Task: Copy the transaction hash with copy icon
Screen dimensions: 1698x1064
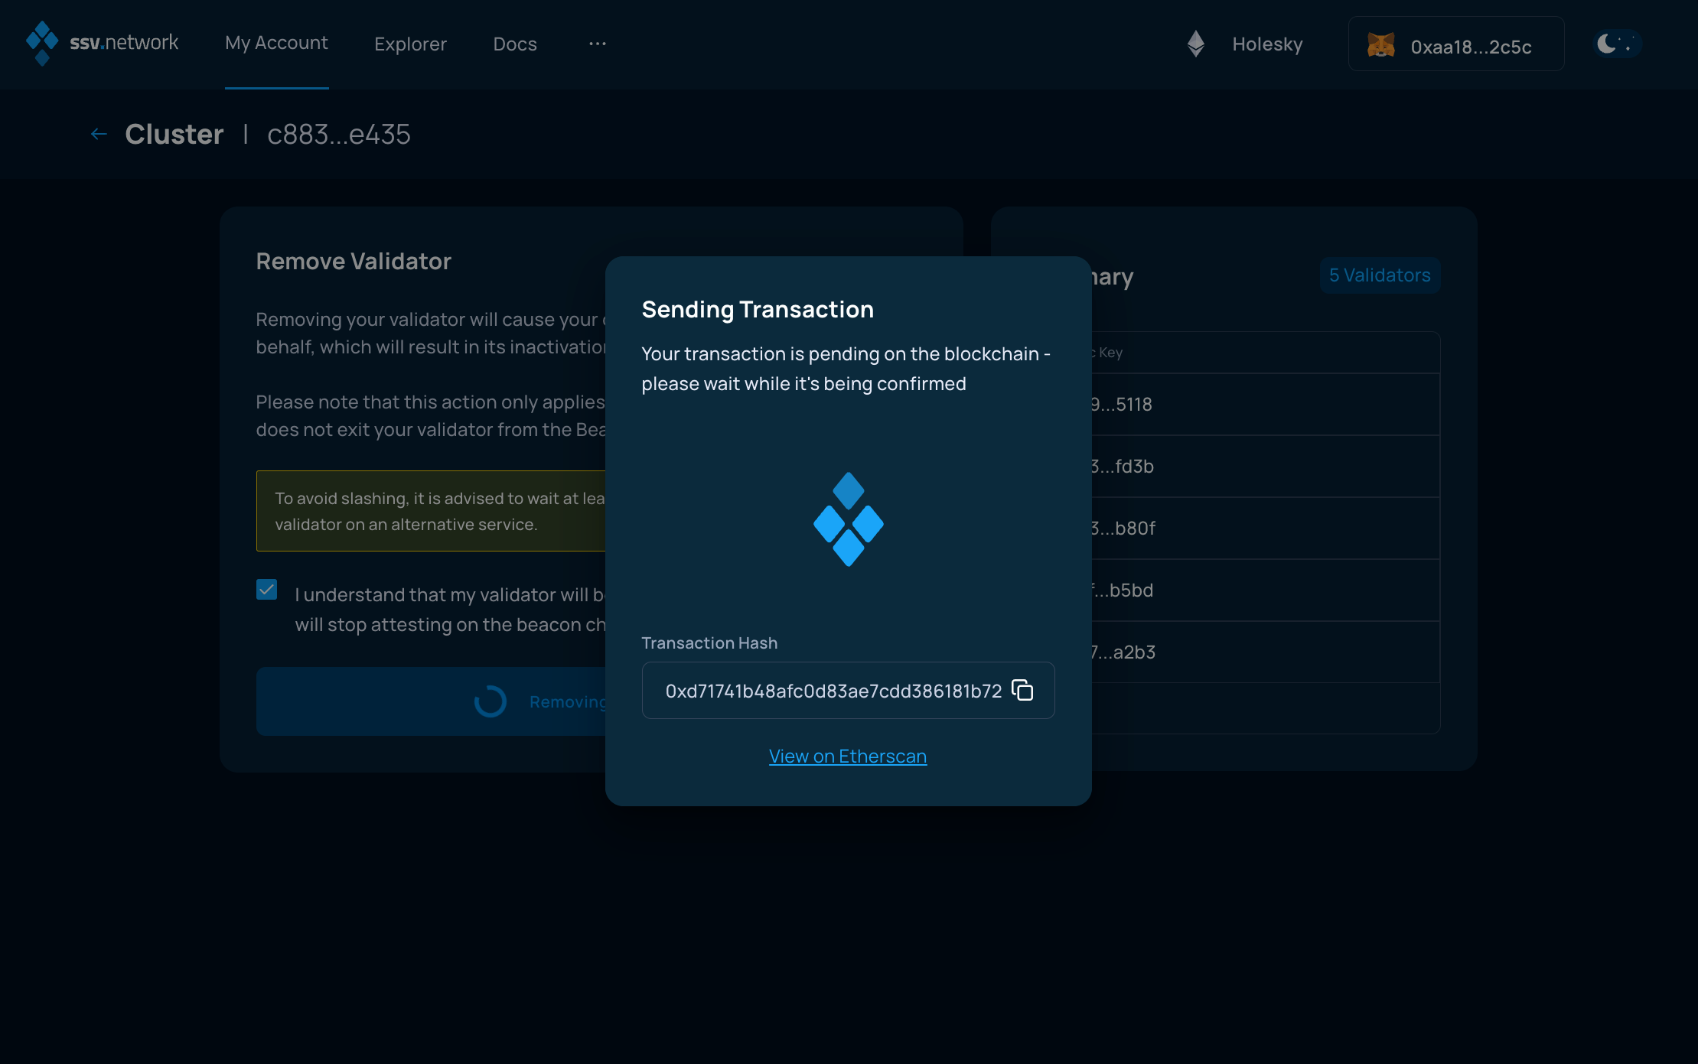Action: pyautogui.click(x=1022, y=690)
